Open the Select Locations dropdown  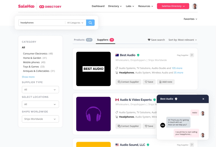pyautogui.click(x=40, y=104)
